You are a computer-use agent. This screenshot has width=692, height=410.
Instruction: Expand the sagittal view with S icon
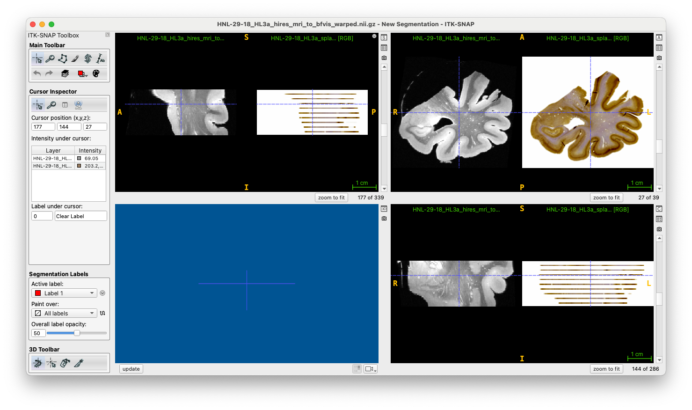(384, 37)
